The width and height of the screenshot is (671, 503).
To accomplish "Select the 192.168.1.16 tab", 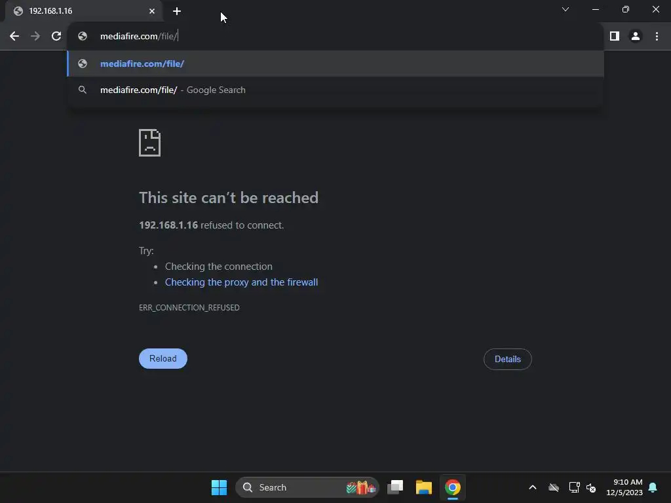I will tap(83, 11).
